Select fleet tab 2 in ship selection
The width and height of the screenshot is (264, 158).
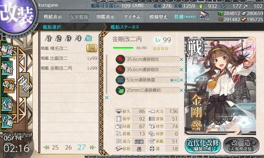[58, 39]
